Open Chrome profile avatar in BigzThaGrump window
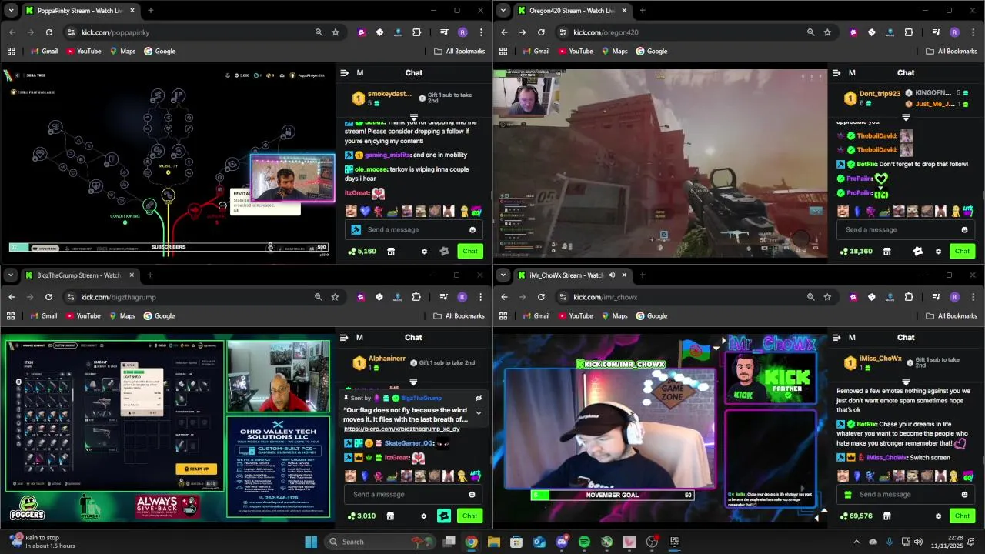This screenshot has height=554, width=985. tap(462, 297)
